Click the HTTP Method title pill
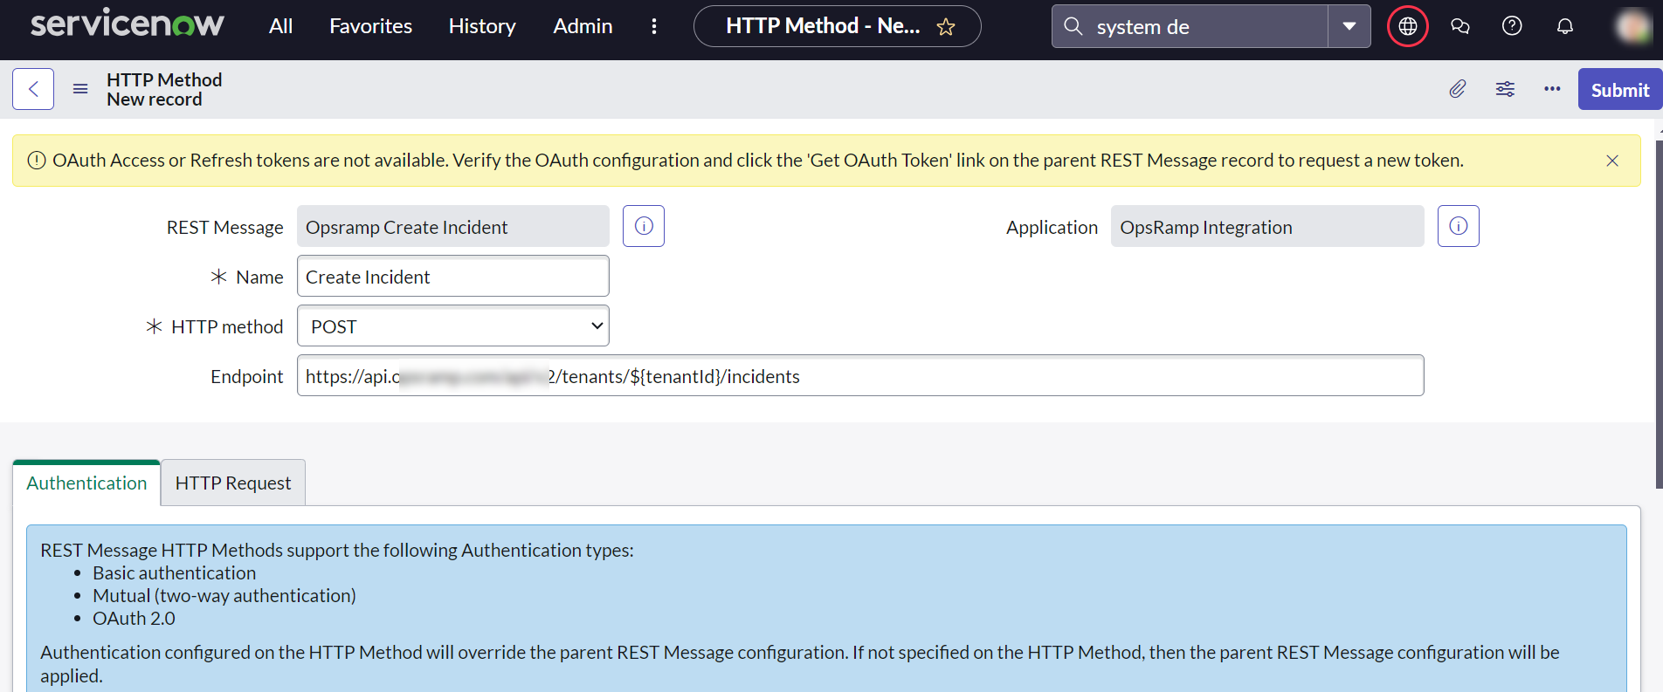 (x=837, y=26)
